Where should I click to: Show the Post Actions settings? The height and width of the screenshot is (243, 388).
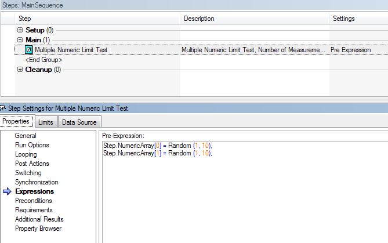pyautogui.click(x=32, y=164)
